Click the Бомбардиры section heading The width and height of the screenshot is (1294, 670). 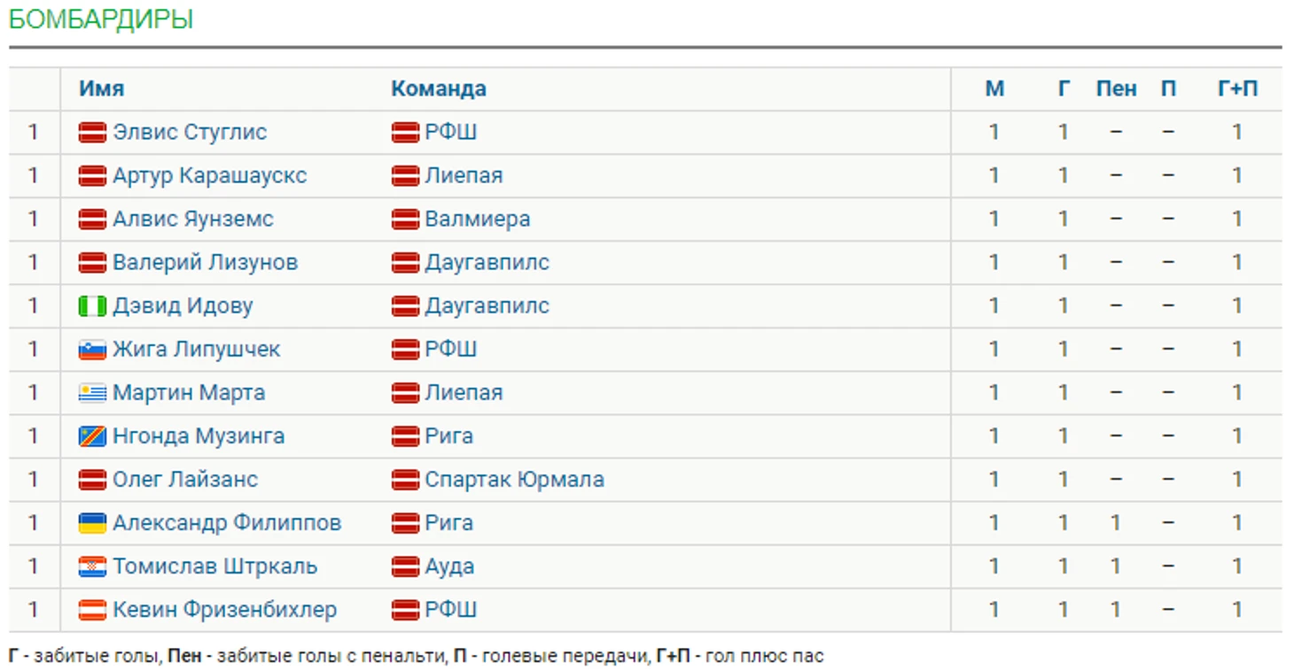coord(101,19)
